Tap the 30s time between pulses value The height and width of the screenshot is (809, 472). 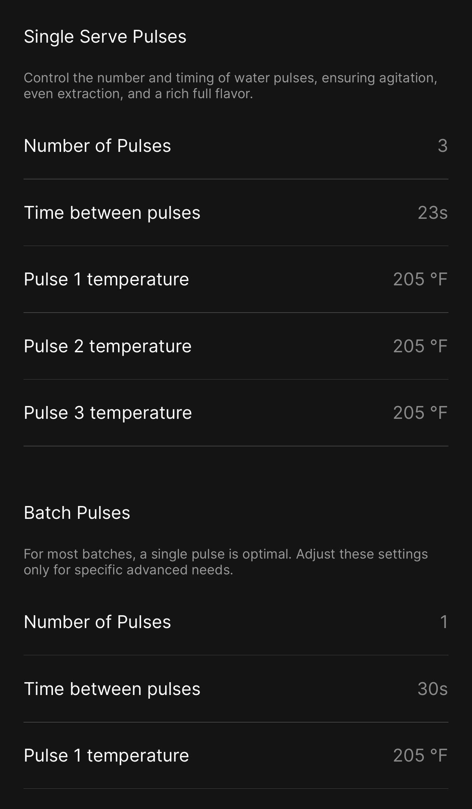tap(432, 689)
